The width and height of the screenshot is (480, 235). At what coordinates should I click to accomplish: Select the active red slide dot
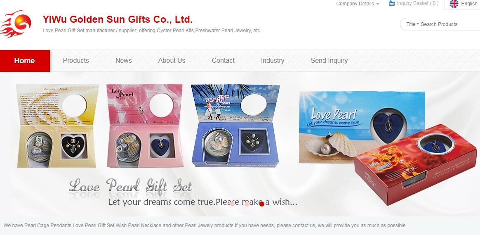point(262,204)
